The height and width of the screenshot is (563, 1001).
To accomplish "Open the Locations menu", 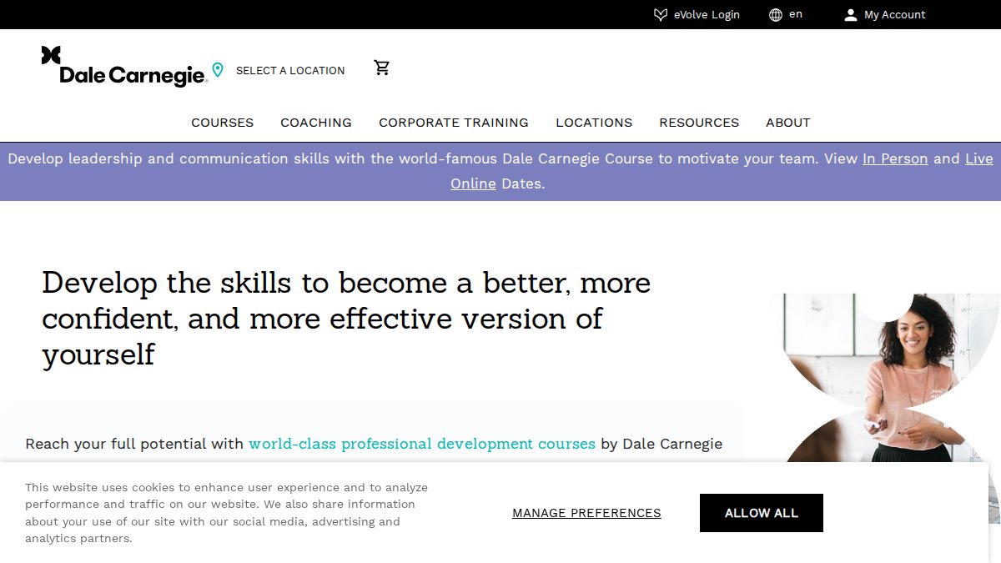I will 594,123.
